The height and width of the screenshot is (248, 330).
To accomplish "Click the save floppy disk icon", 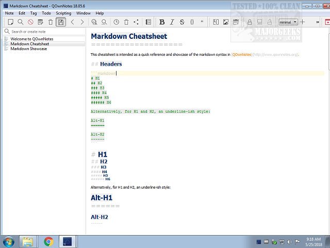I will click(x=61, y=22).
